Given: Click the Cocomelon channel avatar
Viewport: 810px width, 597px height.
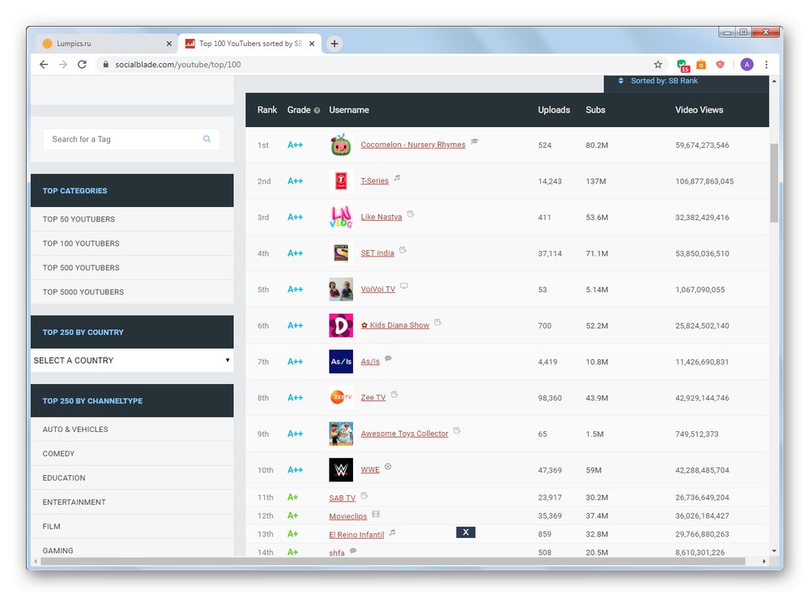Looking at the screenshot, I should pos(341,145).
